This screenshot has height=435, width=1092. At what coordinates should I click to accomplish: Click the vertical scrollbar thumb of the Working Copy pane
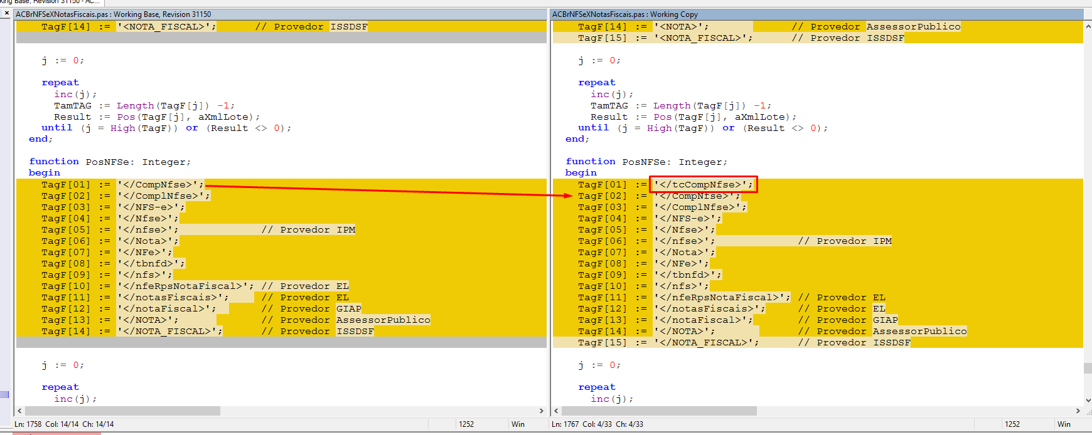[1088, 368]
